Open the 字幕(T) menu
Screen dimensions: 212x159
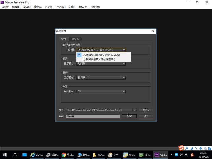72,7
